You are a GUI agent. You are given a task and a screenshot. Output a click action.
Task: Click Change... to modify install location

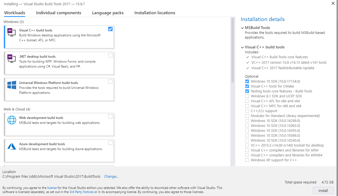coord(111,177)
